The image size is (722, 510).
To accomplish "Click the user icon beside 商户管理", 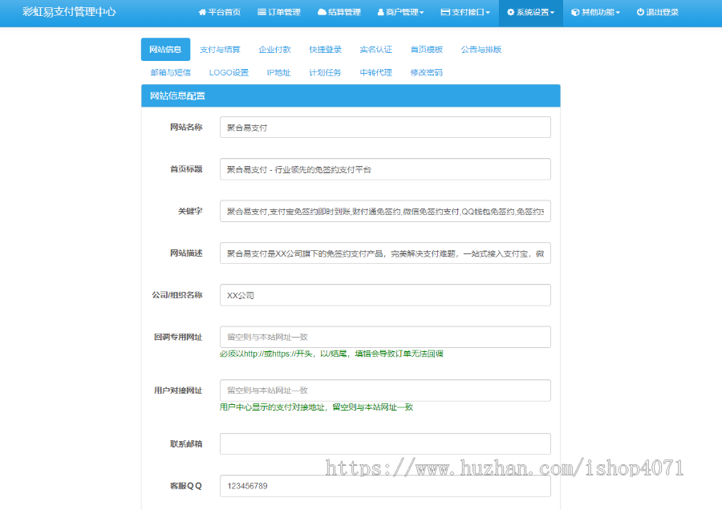I will coord(380,13).
